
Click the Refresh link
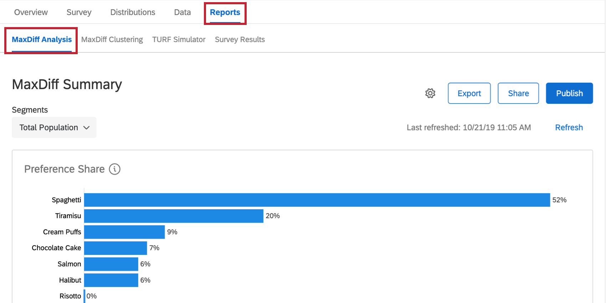pyautogui.click(x=569, y=128)
